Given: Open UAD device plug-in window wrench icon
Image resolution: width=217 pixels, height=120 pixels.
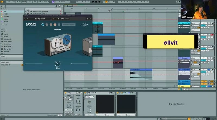Looking at the screenshot, I should click(122, 93).
